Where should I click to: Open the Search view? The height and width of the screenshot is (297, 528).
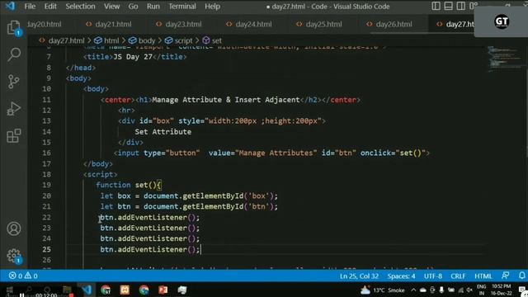point(13,54)
